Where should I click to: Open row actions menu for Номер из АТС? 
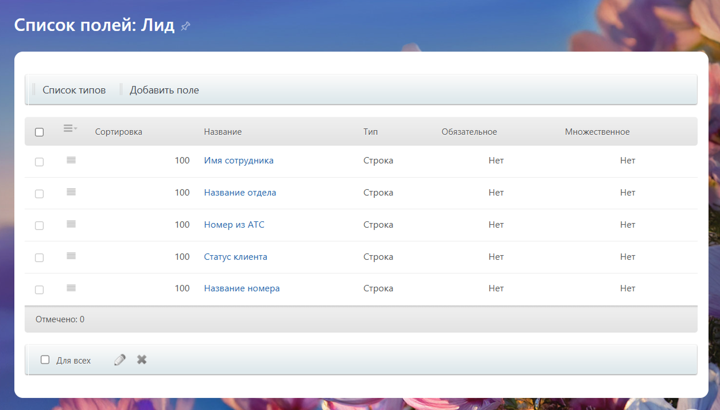71,225
